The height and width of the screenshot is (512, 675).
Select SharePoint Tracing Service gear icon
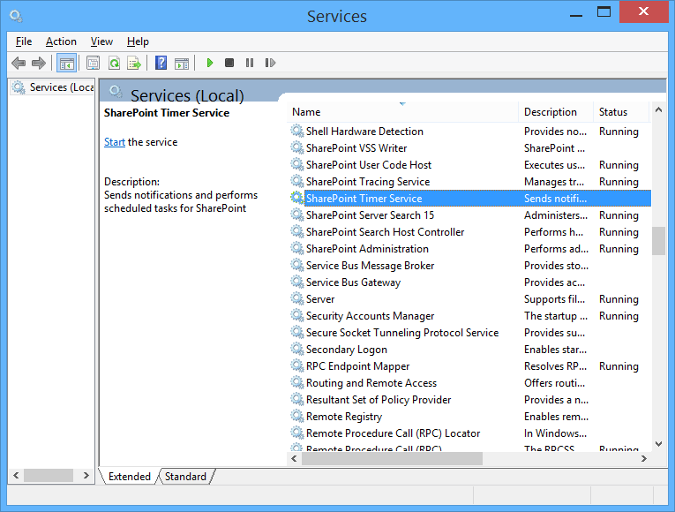(296, 181)
